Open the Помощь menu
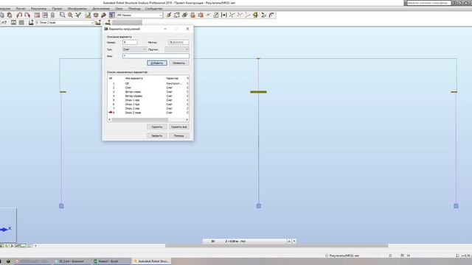Screen dimensions: 472x265 (x=134, y=9)
